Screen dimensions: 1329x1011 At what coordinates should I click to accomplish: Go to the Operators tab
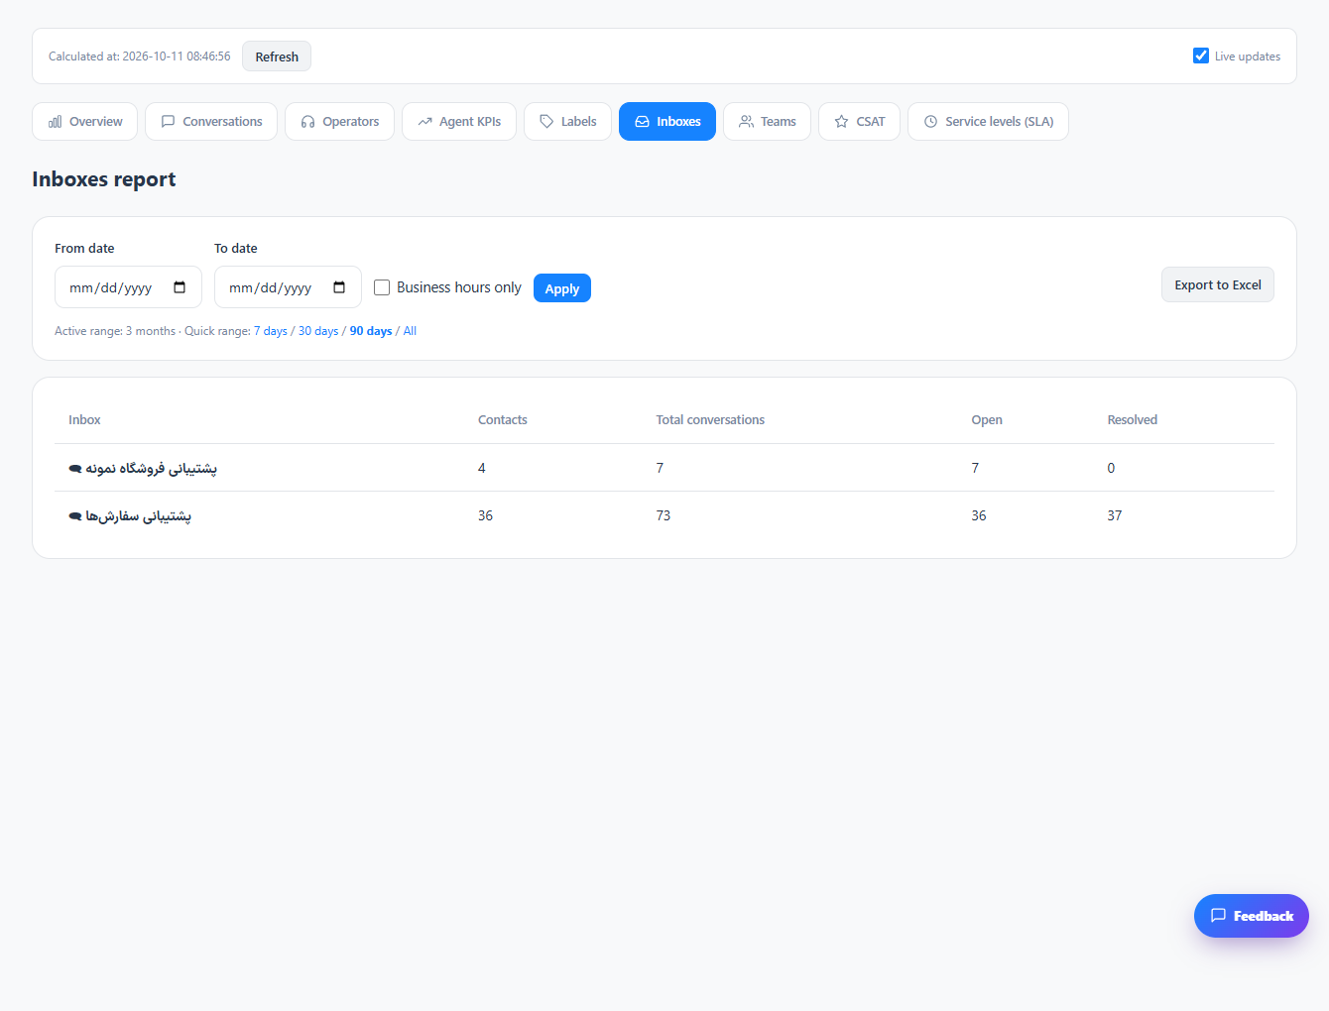(339, 122)
